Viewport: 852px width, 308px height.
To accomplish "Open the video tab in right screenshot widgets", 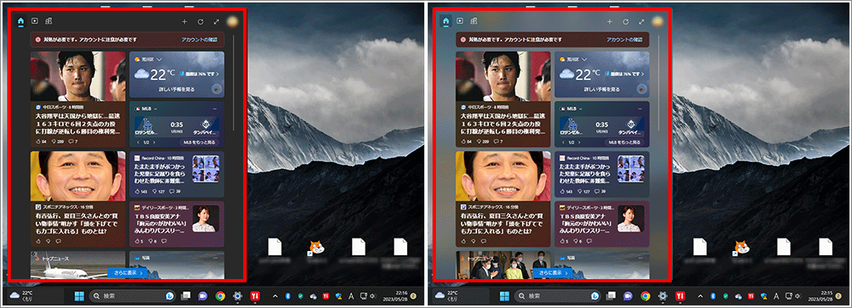I will 460,21.
